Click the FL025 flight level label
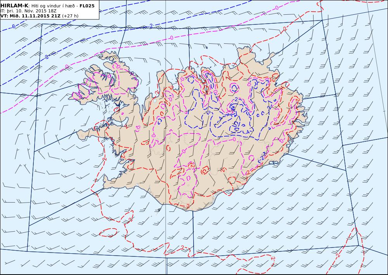 coord(87,6)
